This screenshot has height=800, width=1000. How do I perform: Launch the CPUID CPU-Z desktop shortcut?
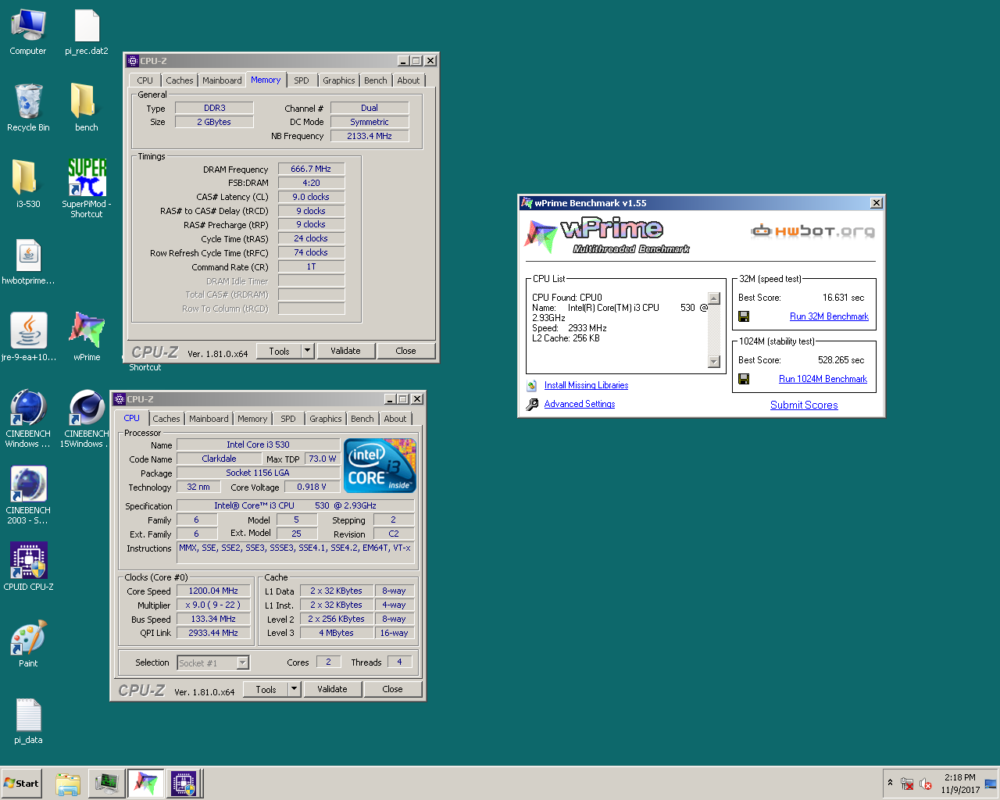[x=28, y=566]
